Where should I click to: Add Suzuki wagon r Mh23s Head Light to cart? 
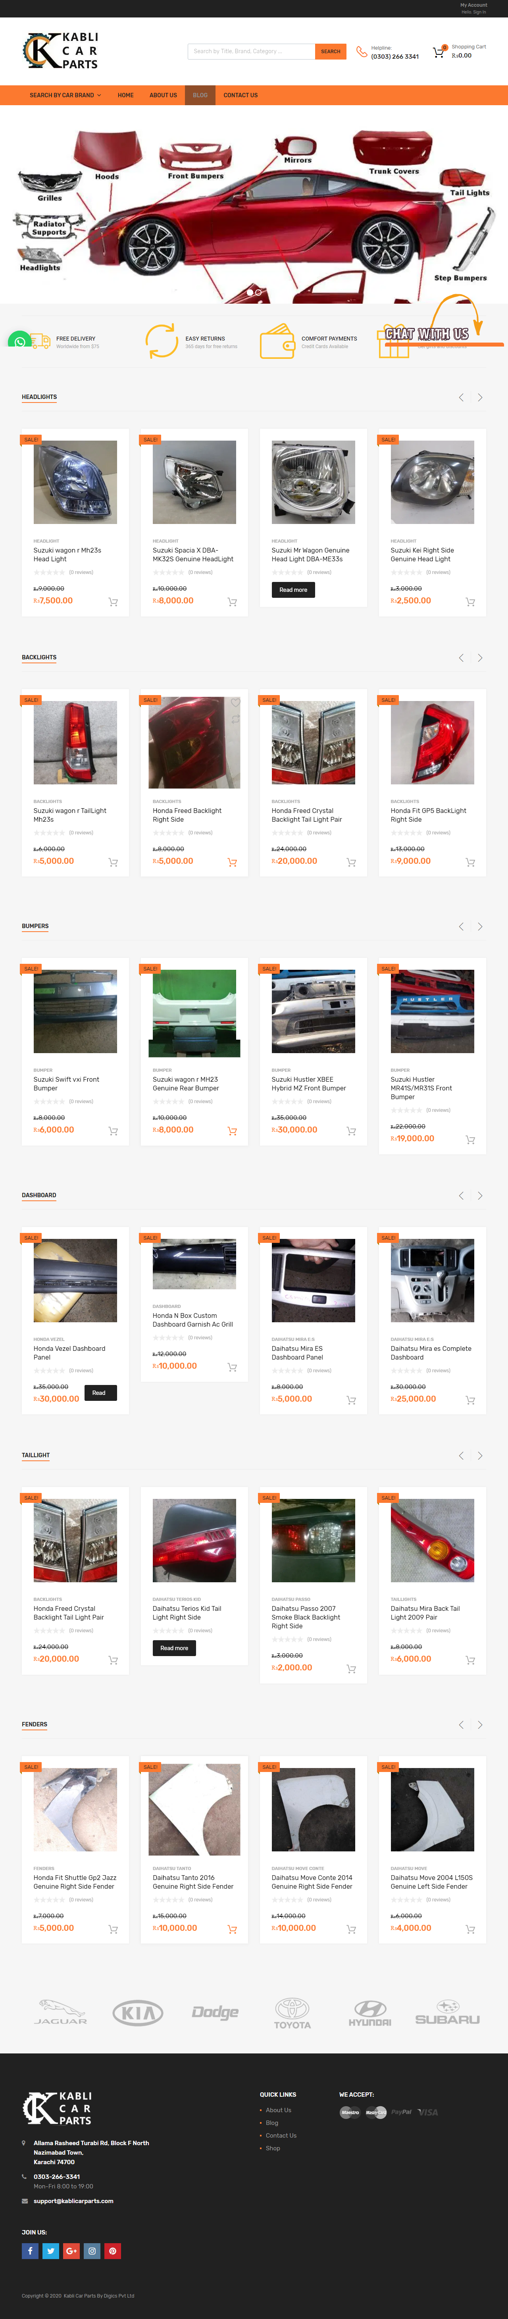pos(113,602)
